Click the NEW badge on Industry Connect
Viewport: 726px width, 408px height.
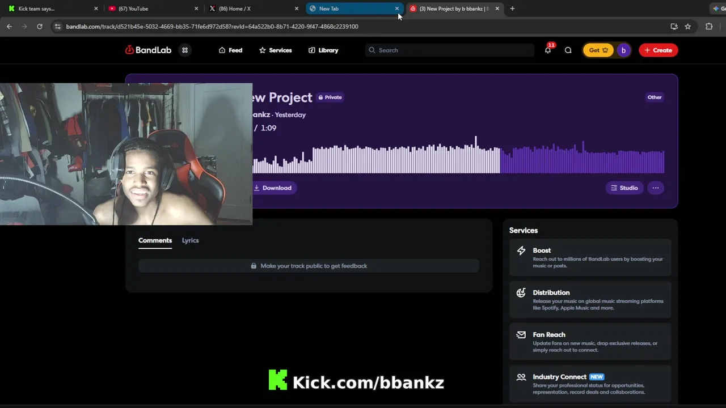[x=597, y=377]
